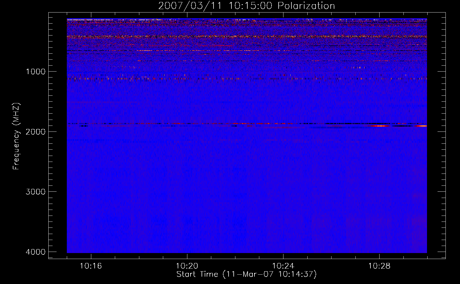
Task: Click the 10:24 time tick label
Action: coord(283,266)
